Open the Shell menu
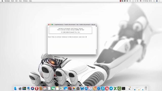The height and width of the screenshot is (91, 162). tap(12, 1)
